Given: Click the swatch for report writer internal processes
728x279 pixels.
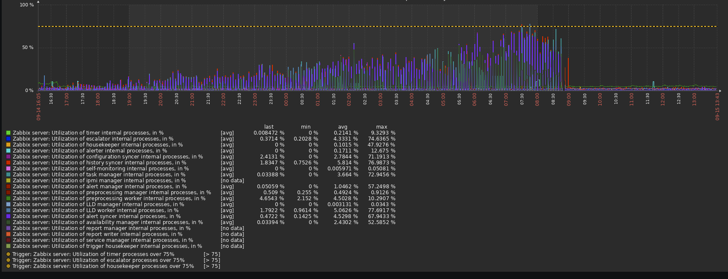Looking at the screenshot, I should pos(9,234).
